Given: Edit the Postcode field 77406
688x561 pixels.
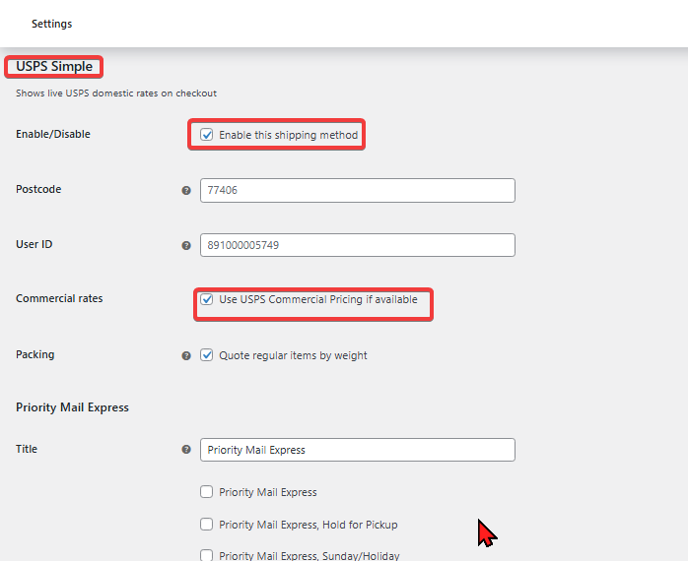Looking at the screenshot, I should [x=358, y=190].
